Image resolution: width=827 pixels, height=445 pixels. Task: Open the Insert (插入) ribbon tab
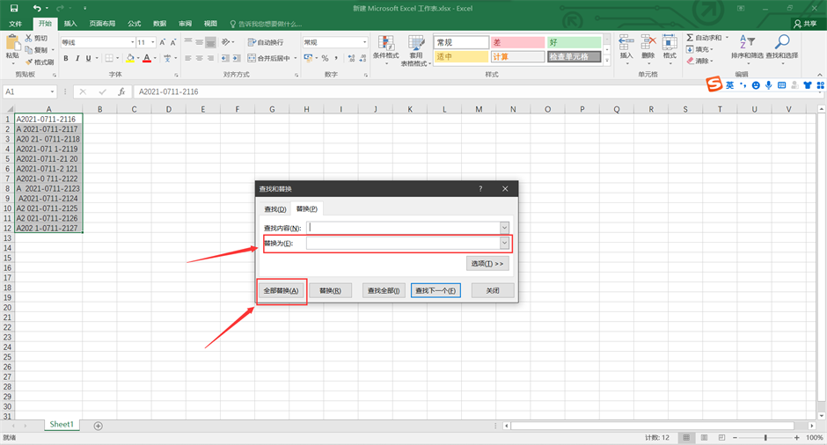coord(70,24)
